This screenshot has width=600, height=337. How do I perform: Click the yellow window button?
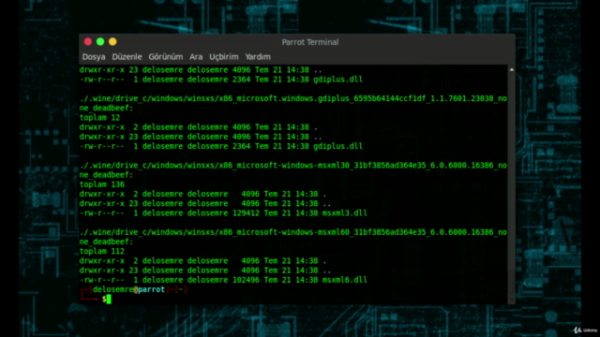(x=112, y=41)
